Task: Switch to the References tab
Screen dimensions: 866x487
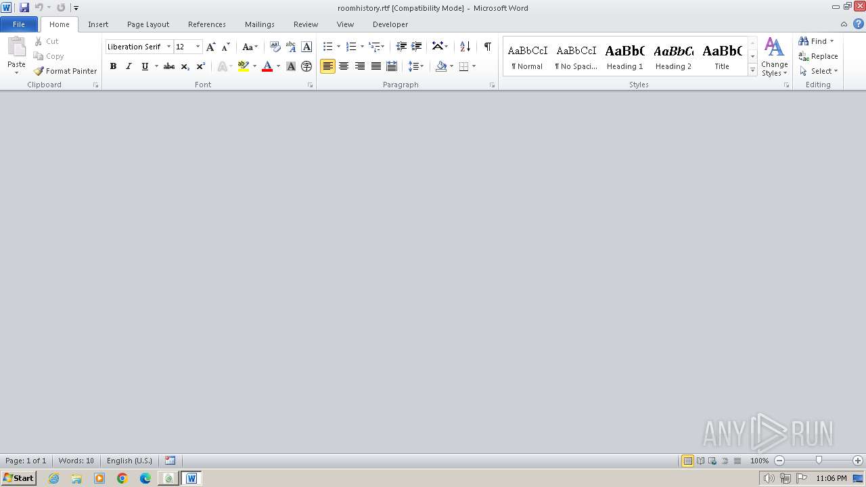Action: click(207, 24)
